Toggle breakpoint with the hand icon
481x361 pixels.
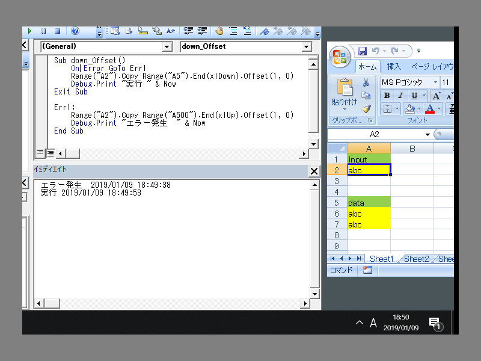[219, 31]
